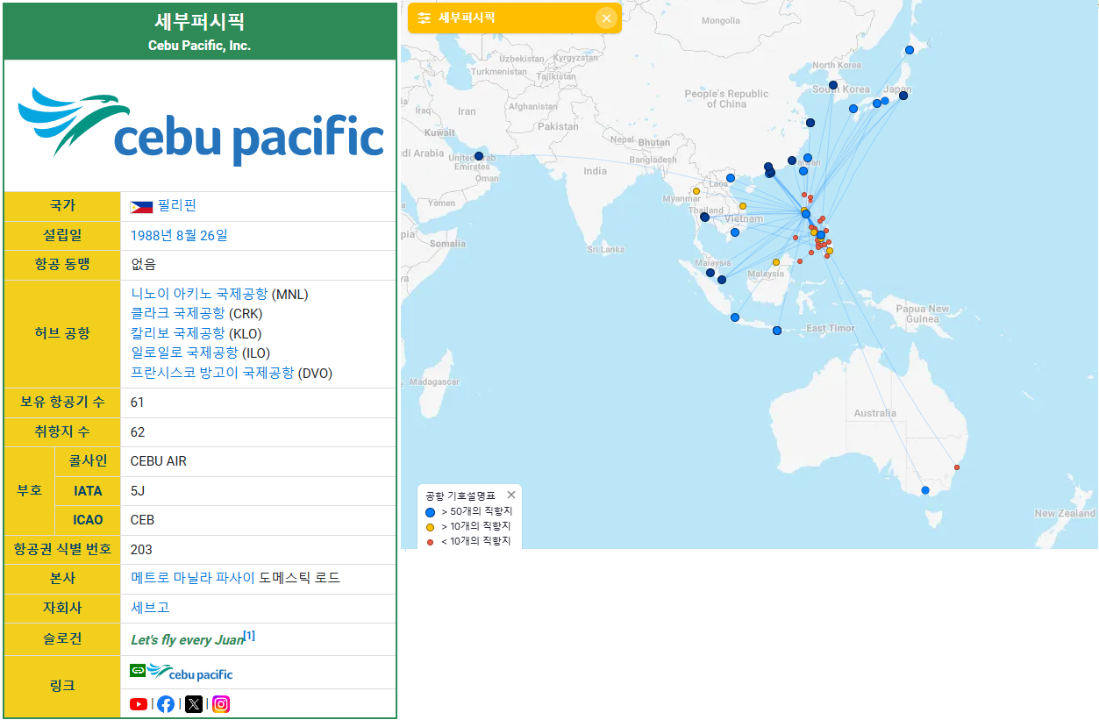Select the Bali airport marker above East Timor
Image resolution: width=1099 pixels, height=727 pixels.
(x=776, y=331)
